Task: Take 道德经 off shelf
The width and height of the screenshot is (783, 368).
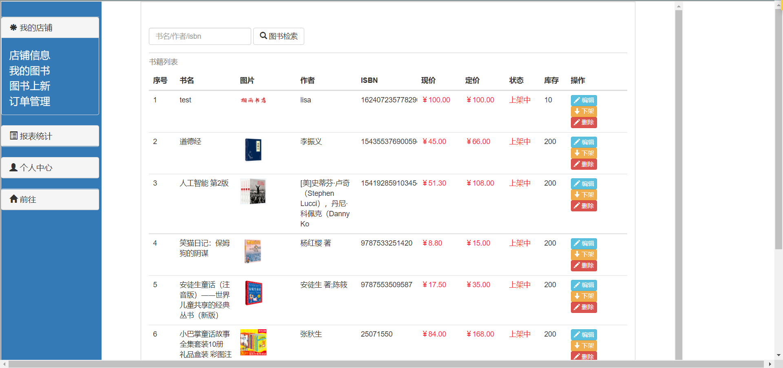Action: click(584, 153)
